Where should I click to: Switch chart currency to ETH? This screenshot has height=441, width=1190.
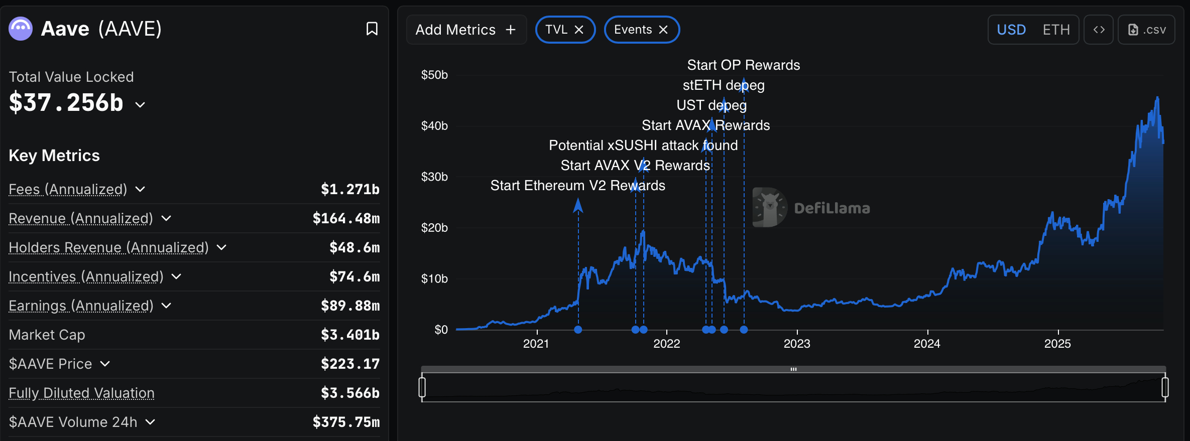tap(1056, 30)
